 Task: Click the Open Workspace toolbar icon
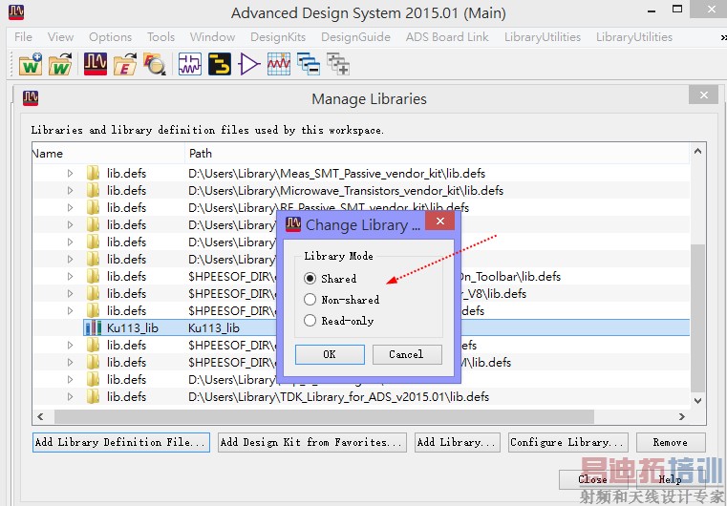[61, 64]
